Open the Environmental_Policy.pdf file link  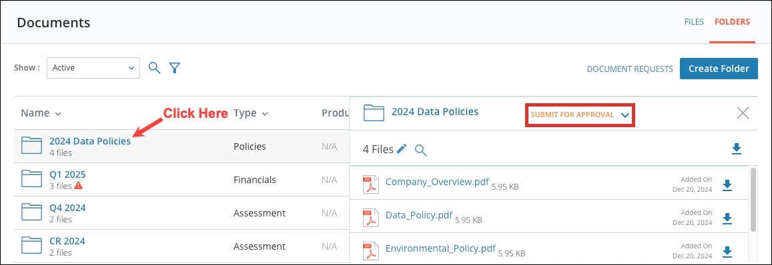440,249
